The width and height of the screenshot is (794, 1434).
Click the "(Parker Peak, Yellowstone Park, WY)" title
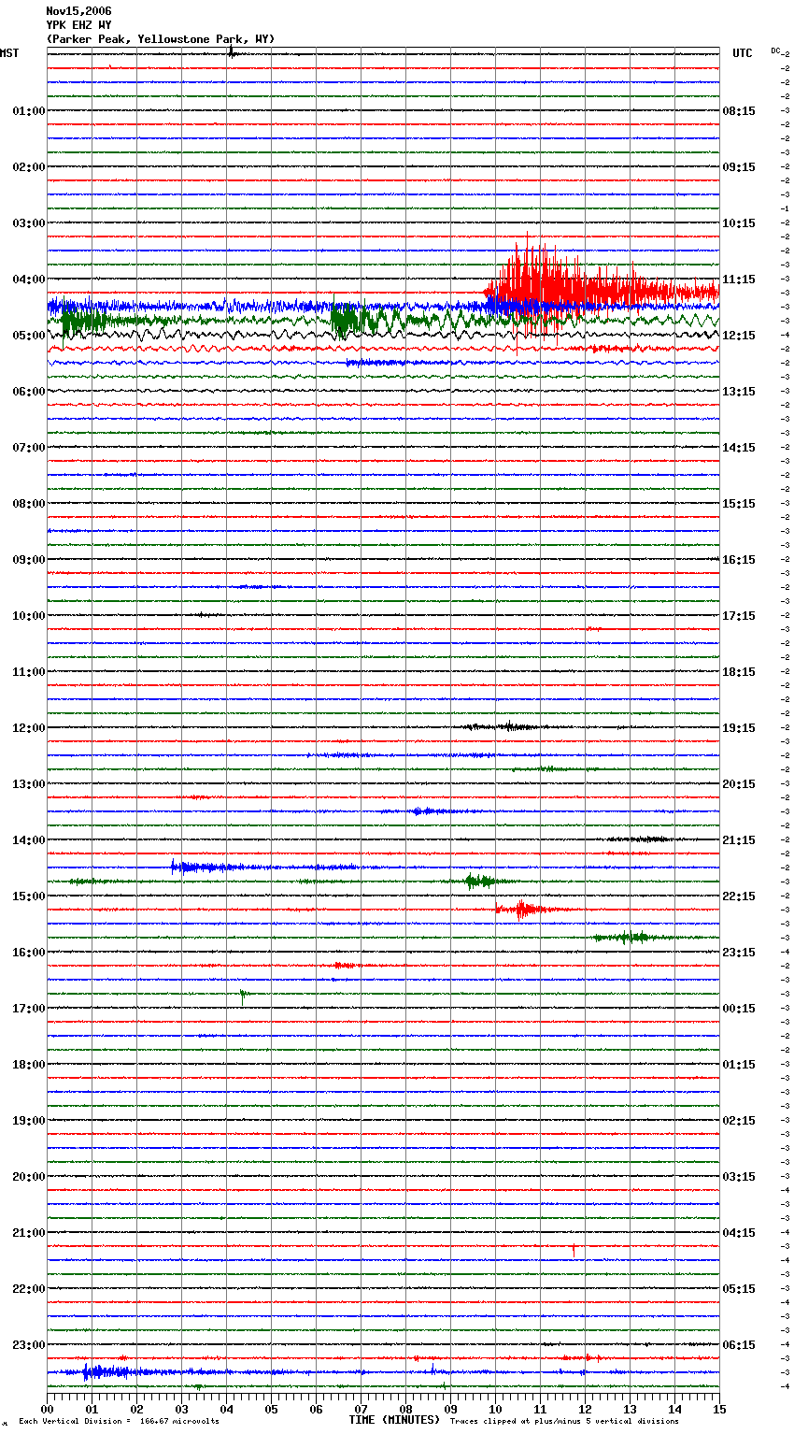click(x=161, y=39)
